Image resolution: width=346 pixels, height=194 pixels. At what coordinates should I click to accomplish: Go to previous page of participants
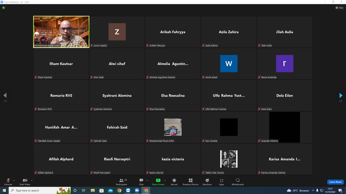pos(5,95)
